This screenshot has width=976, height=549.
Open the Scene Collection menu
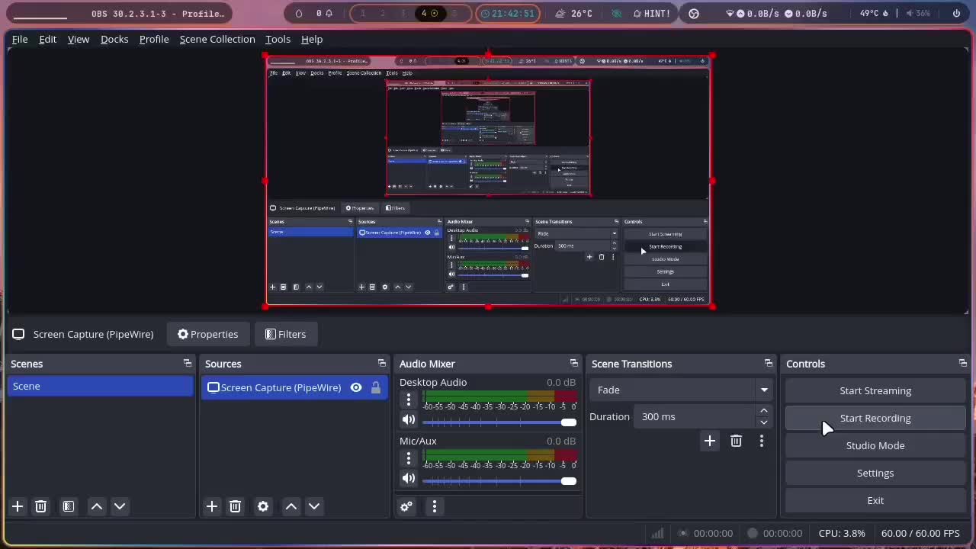(x=217, y=39)
